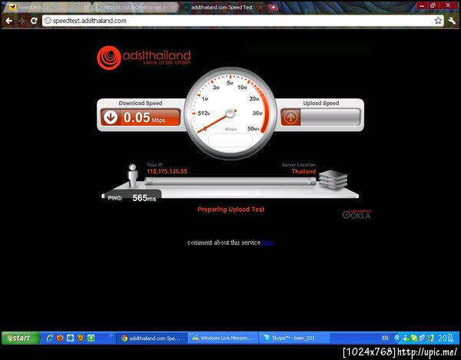Click the browser forward arrow

coord(22,21)
